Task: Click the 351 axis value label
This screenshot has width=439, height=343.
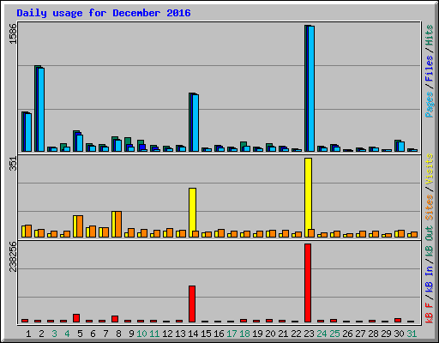Action: [13, 164]
